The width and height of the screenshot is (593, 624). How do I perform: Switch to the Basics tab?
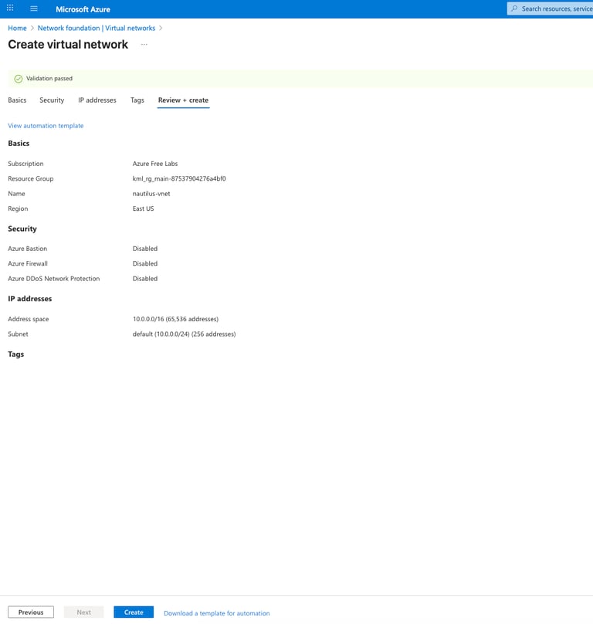[17, 100]
